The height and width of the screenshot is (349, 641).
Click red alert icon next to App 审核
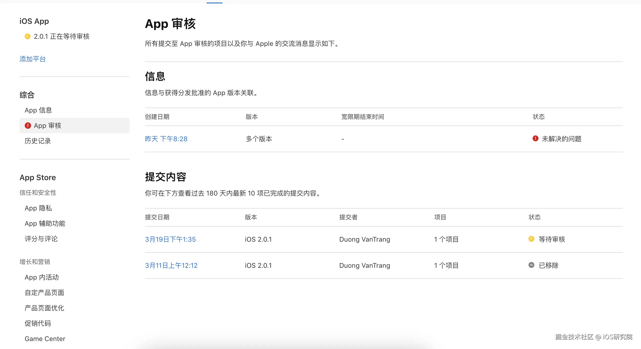[x=28, y=126]
